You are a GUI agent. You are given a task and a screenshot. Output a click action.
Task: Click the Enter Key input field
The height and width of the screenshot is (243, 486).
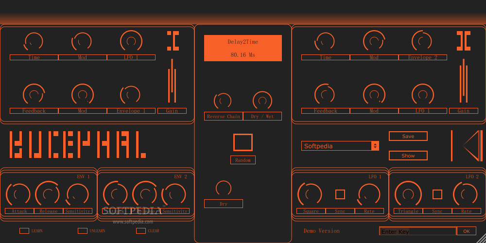pyautogui.click(x=417, y=231)
